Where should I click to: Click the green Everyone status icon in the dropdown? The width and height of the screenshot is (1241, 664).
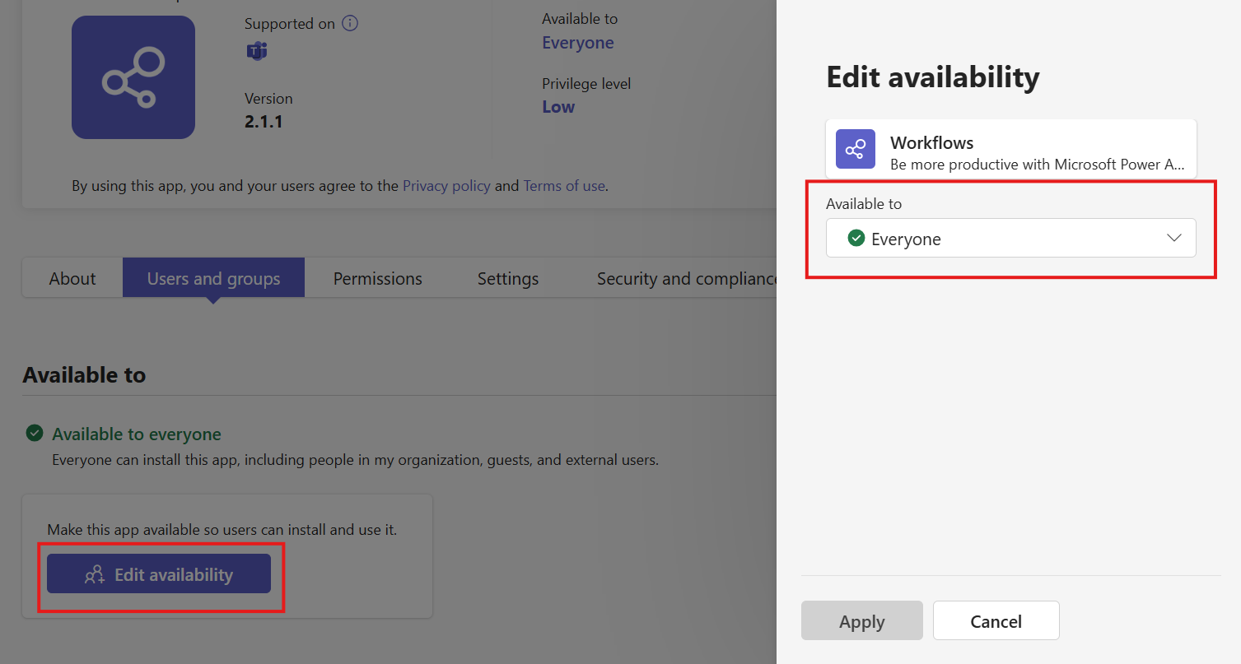coord(856,238)
